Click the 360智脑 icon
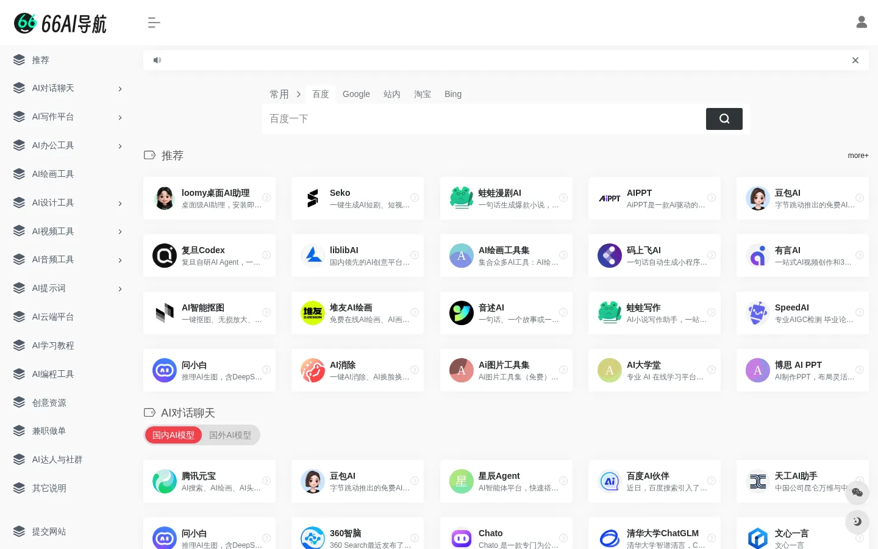Image resolution: width=878 pixels, height=549 pixels. click(313, 538)
